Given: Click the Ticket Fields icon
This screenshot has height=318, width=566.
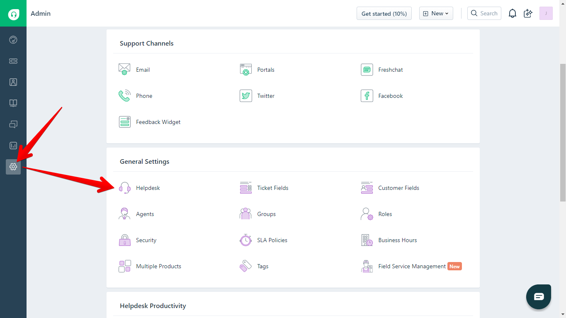Looking at the screenshot, I should pos(246,188).
